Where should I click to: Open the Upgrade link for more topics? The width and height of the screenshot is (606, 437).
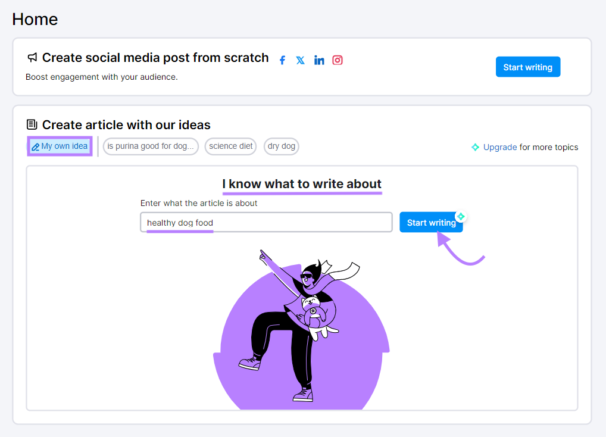500,147
